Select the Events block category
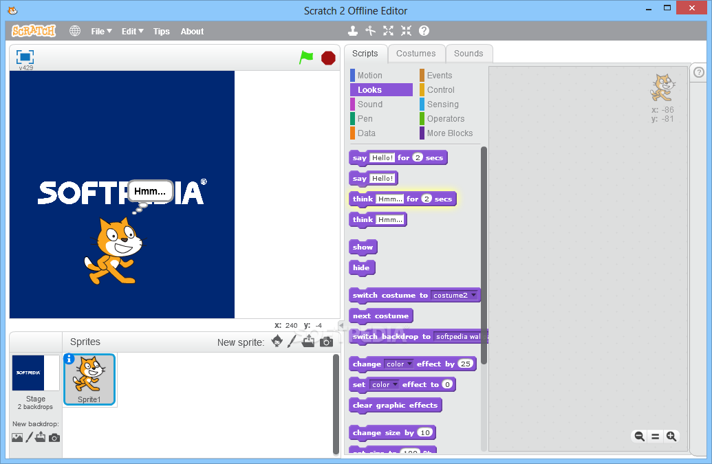Viewport: 712px width, 464px height. pyautogui.click(x=449, y=76)
